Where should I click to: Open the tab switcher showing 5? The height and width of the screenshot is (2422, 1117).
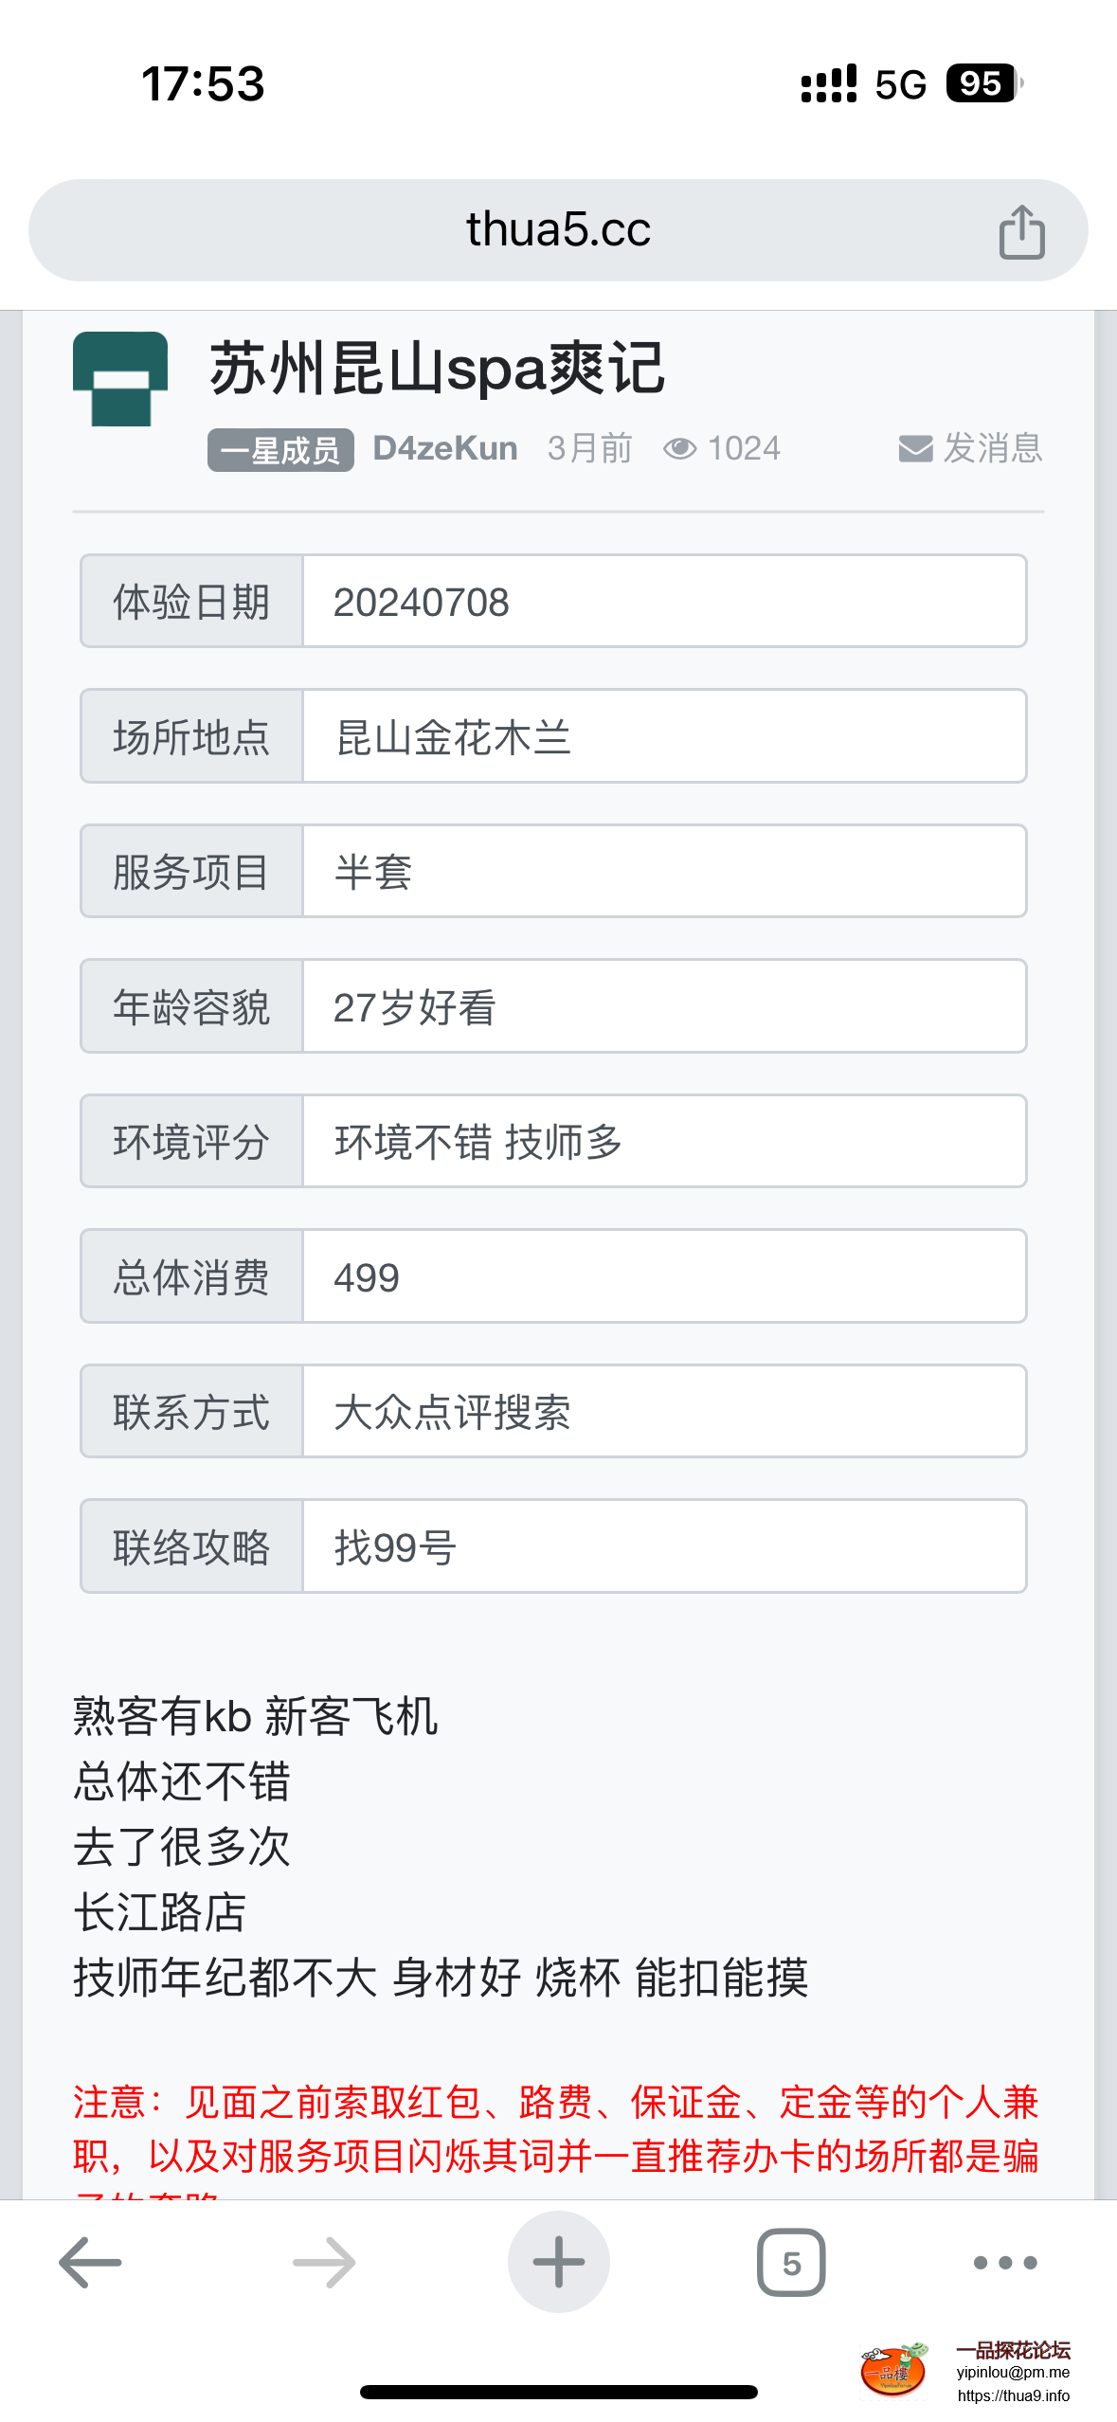[x=791, y=2261]
